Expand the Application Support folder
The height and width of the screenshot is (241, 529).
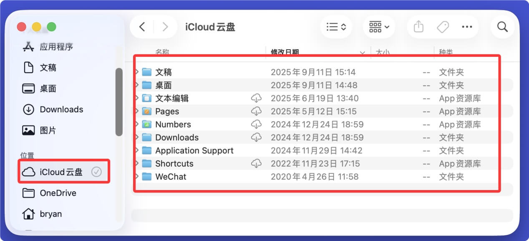(137, 150)
